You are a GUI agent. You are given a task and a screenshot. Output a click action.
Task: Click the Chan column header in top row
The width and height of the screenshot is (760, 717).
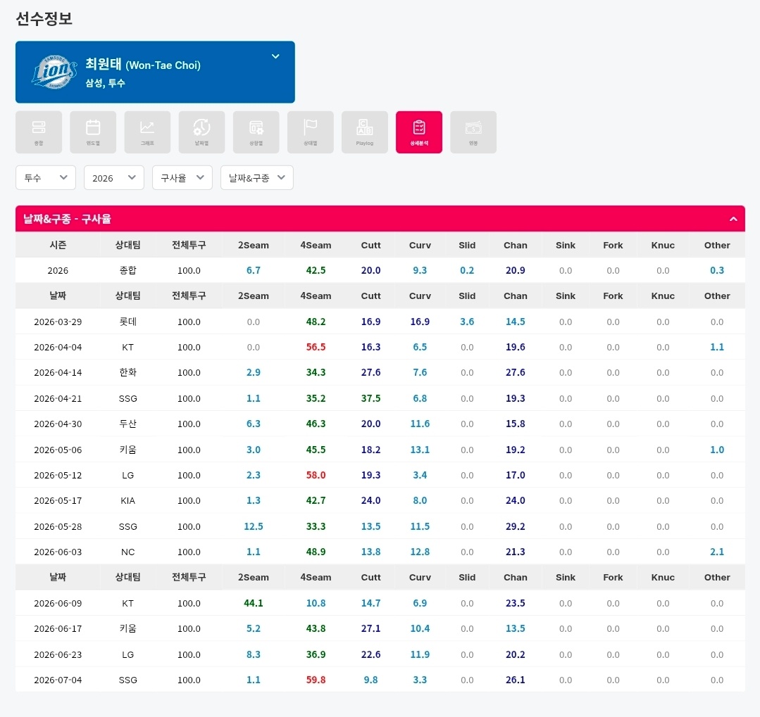tap(515, 245)
